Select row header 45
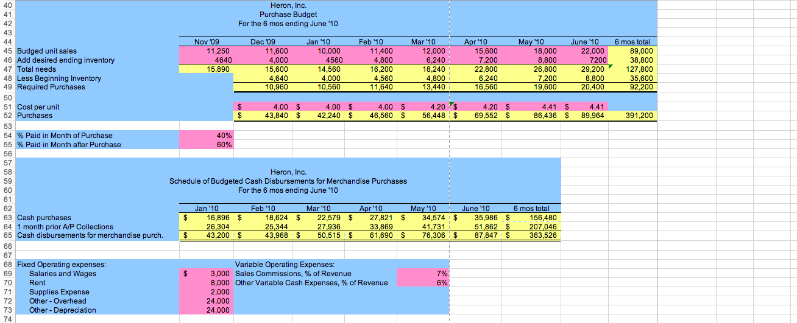The width and height of the screenshot is (797, 323). (x=8, y=51)
